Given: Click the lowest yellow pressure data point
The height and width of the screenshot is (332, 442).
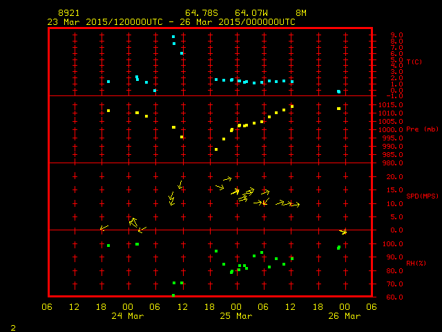Looking at the screenshot, I should pos(216,149).
